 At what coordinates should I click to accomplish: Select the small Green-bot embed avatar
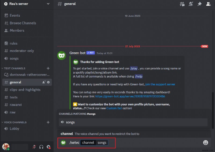point(76,62)
